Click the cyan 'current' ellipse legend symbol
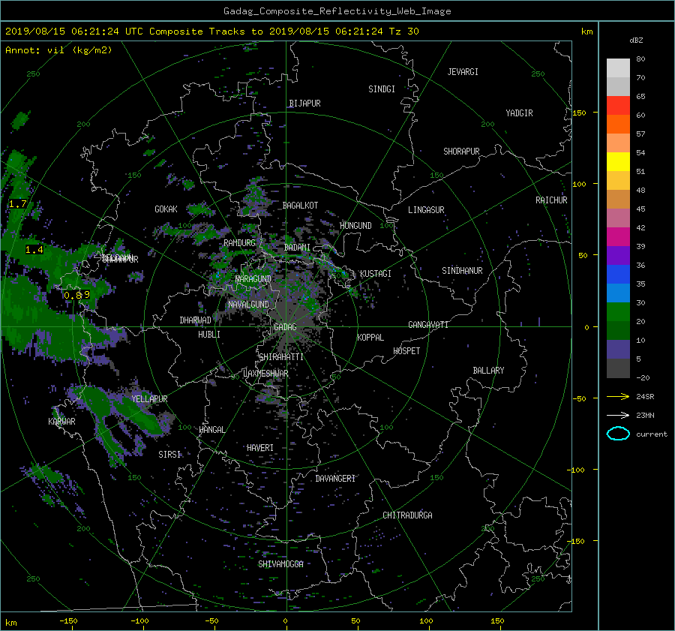 618,434
